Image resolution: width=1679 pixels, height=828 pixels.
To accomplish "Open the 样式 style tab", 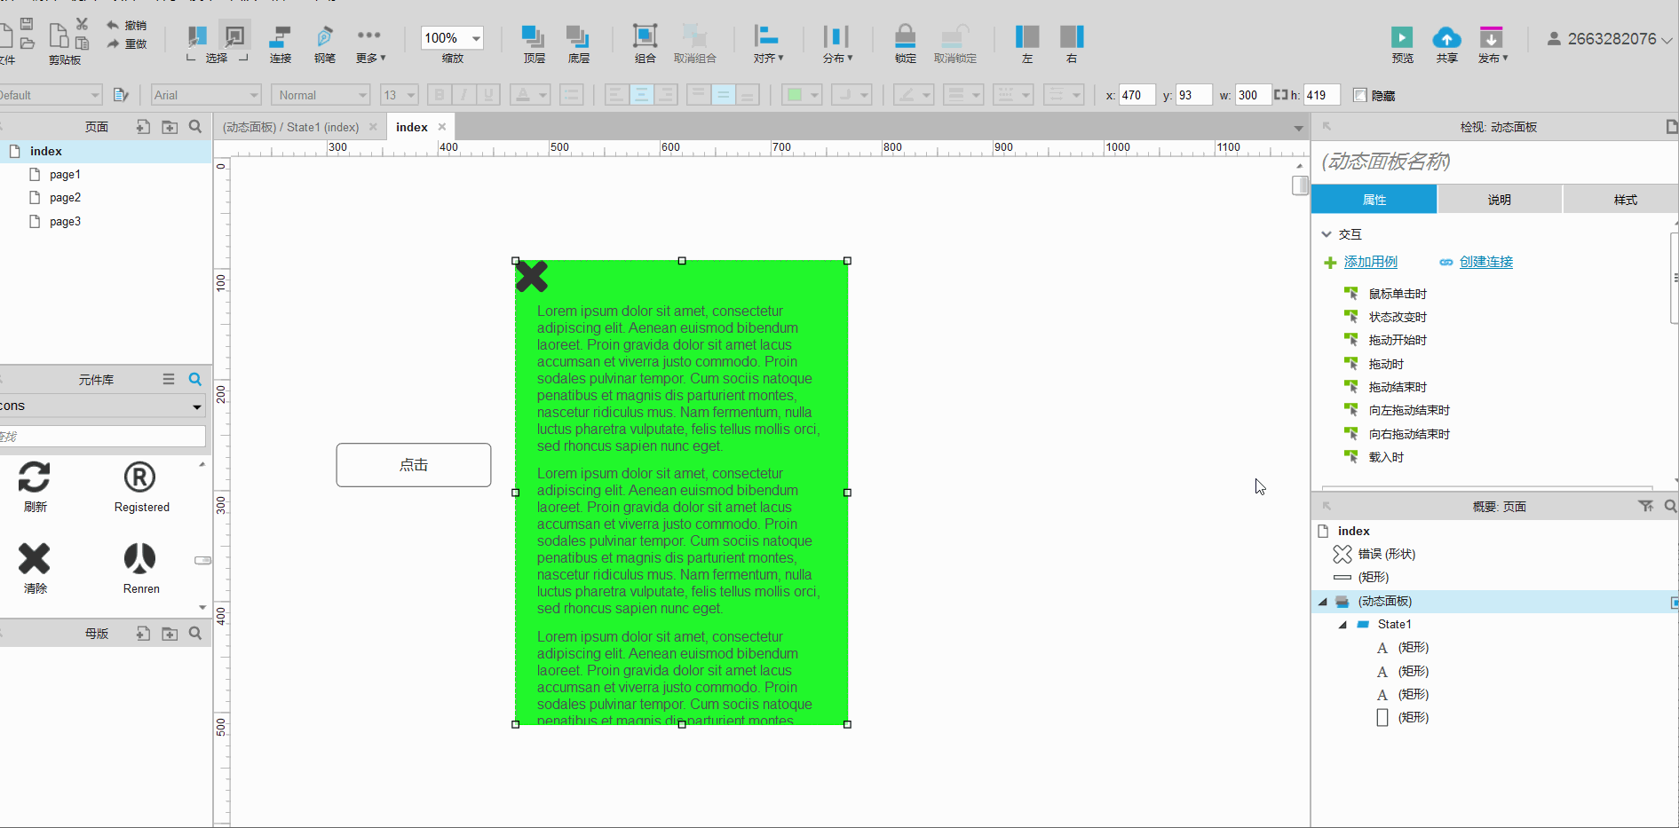I will pyautogui.click(x=1625, y=200).
